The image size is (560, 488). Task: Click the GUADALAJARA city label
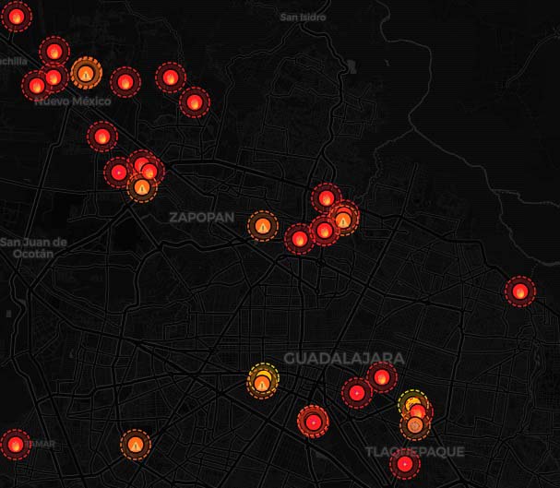pos(344,358)
